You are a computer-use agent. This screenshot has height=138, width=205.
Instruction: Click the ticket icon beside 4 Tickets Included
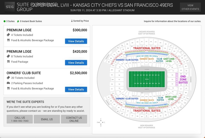click(x=8, y=35)
